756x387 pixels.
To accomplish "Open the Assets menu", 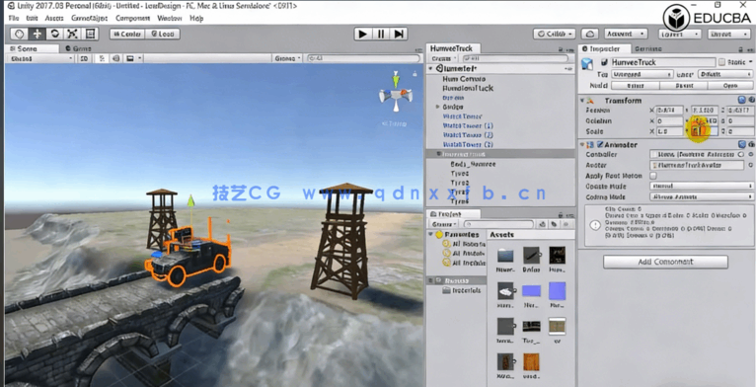I will tap(54, 18).
